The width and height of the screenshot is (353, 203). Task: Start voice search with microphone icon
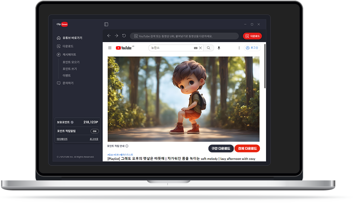[219, 48]
